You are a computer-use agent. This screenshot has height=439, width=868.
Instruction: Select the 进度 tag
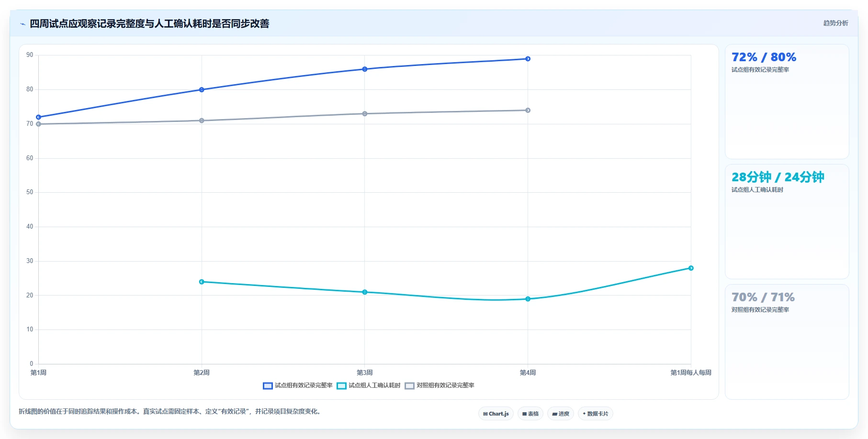coord(561,414)
